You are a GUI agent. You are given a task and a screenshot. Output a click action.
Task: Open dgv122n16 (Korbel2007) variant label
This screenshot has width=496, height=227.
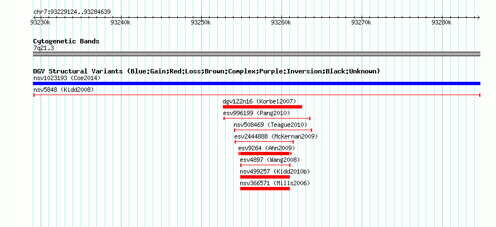click(259, 101)
